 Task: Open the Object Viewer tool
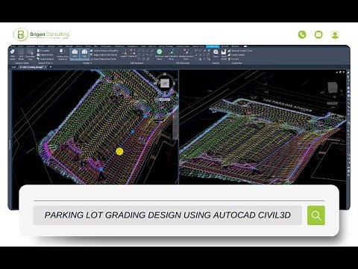(45, 55)
